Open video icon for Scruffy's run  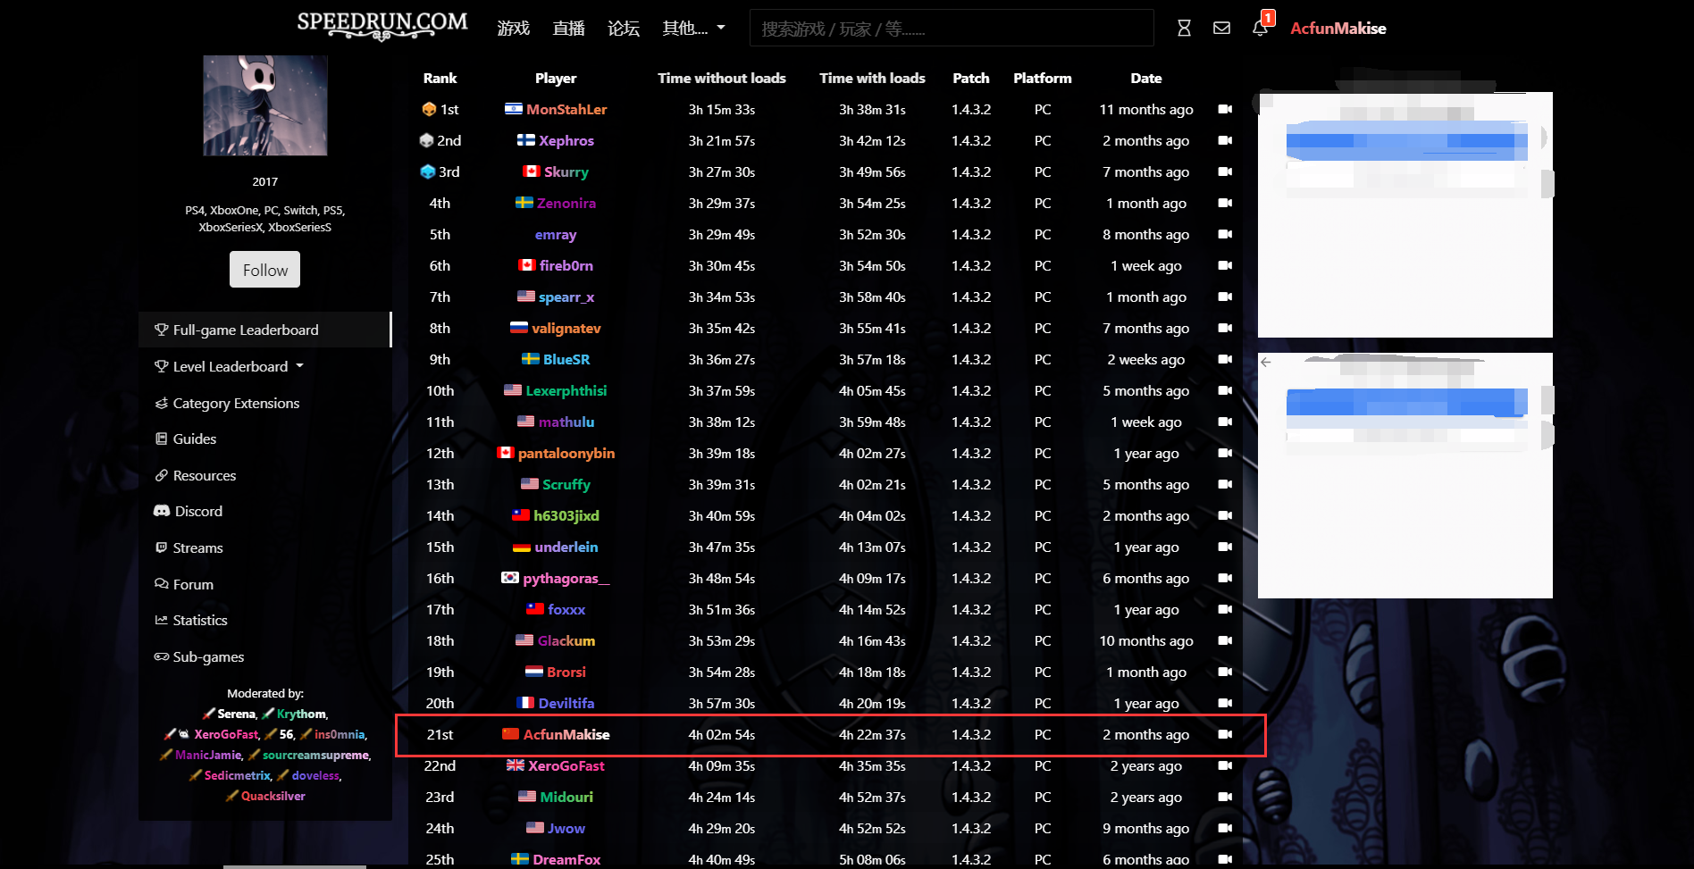pyautogui.click(x=1225, y=484)
